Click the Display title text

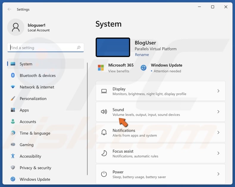pos(119,89)
